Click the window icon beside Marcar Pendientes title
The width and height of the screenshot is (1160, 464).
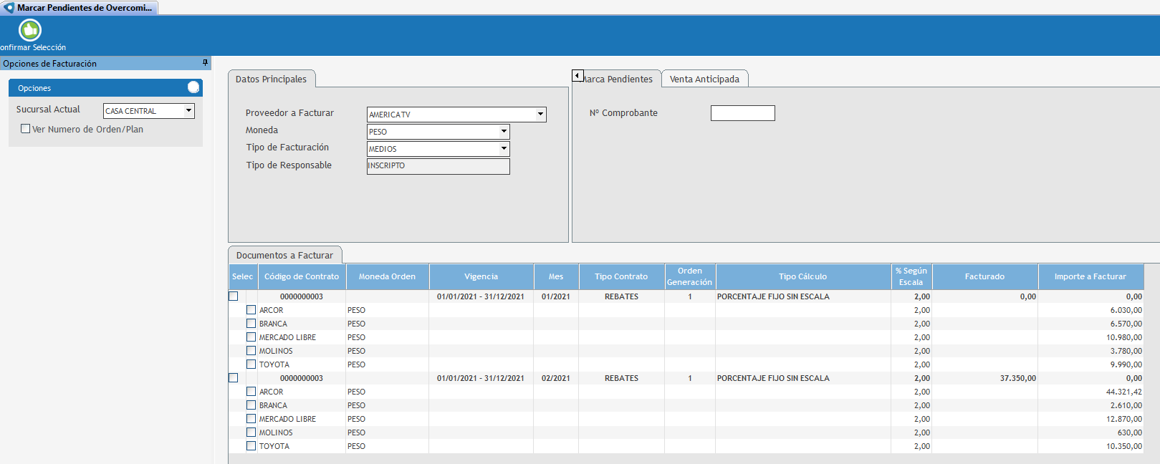point(9,8)
